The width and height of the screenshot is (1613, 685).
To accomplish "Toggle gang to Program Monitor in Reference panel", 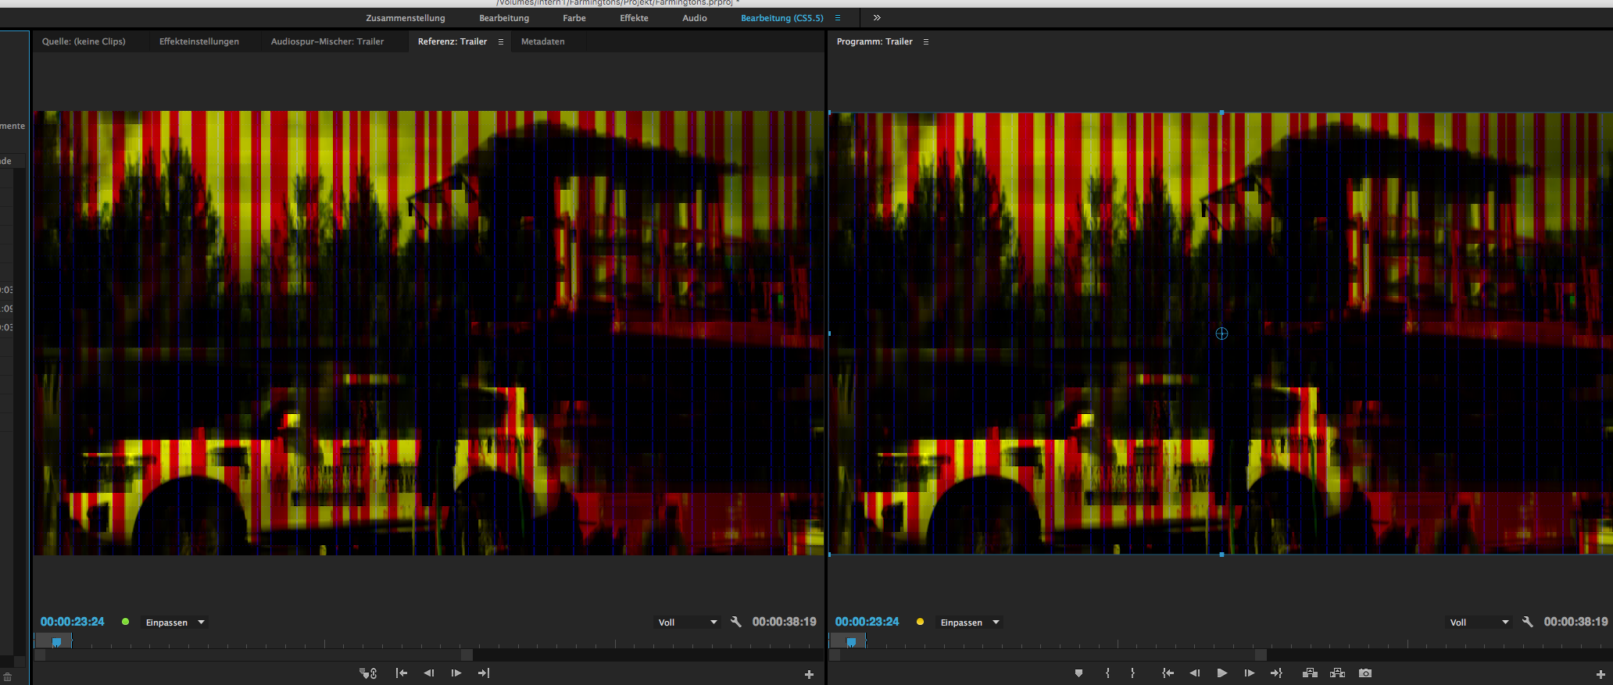I will 368,673.
